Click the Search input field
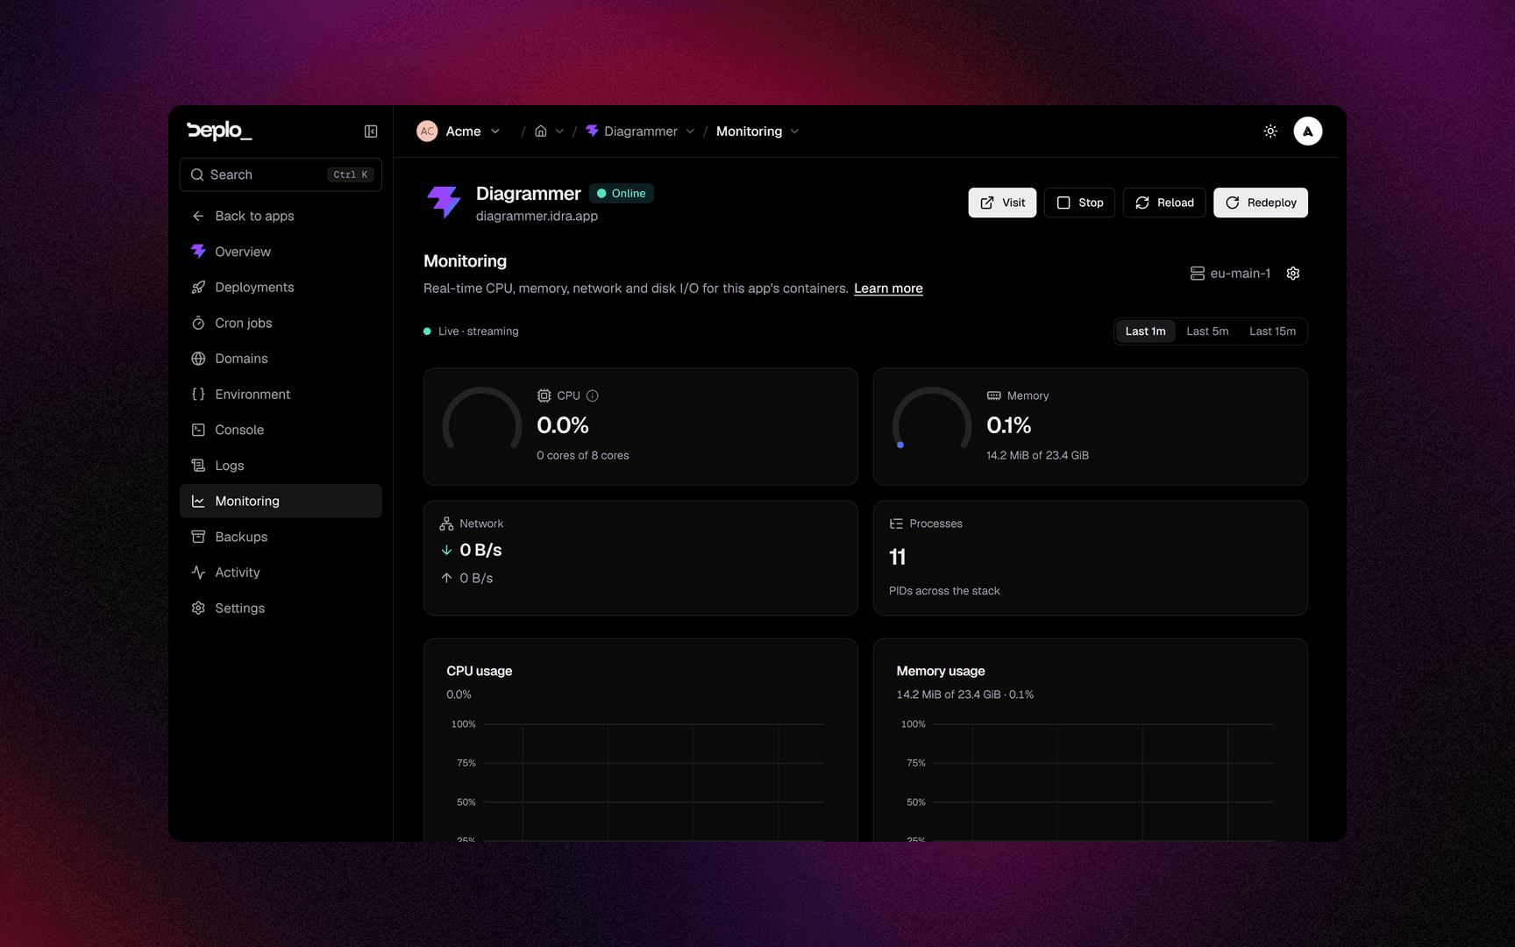Viewport: 1515px width, 947px height. tap(281, 174)
